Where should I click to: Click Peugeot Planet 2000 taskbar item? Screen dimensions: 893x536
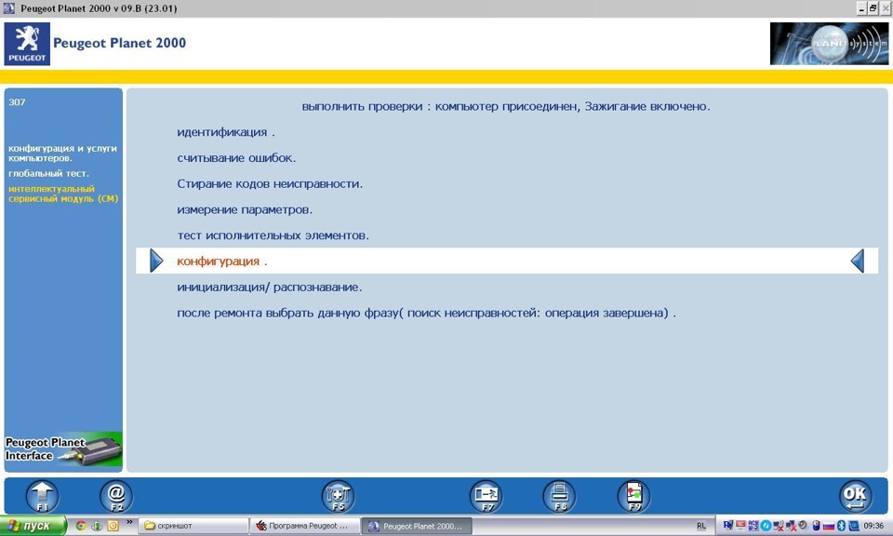point(417,526)
